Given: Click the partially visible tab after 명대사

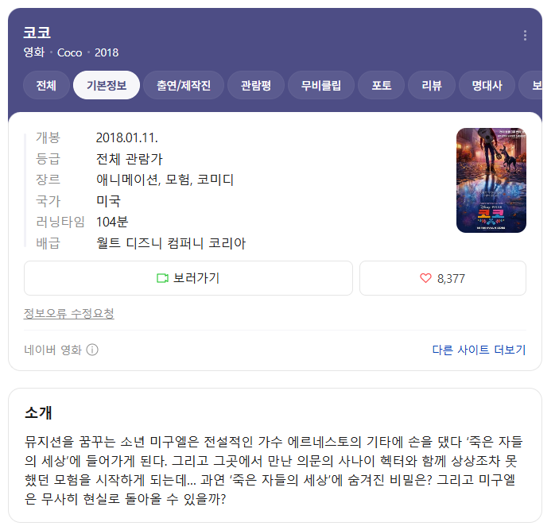Looking at the screenshot, I should (531, 85).
